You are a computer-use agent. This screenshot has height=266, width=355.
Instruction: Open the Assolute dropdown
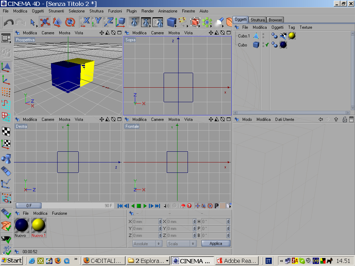coord(147,243)
